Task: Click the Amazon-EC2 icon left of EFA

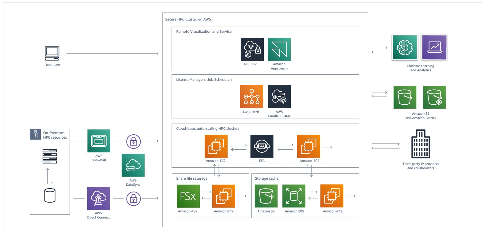Action: point(216,146)
